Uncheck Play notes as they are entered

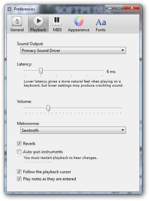pos(19,179)
